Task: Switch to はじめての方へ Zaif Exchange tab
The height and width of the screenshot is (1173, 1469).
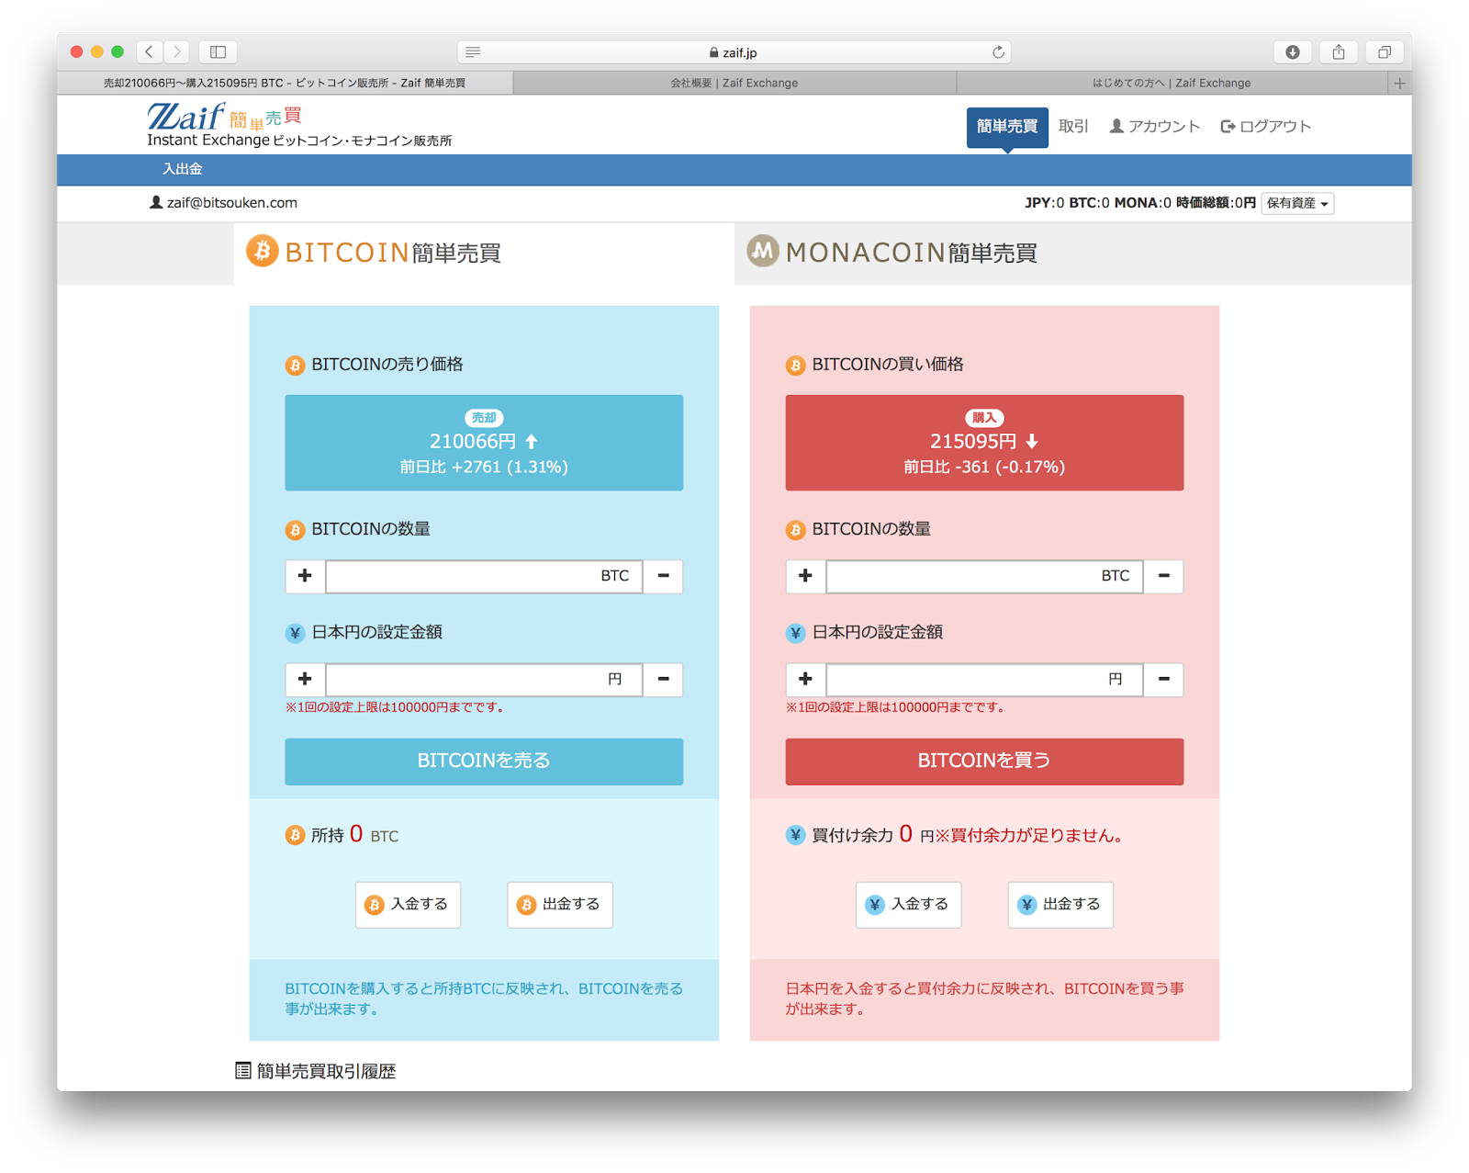Action: 1172,83
